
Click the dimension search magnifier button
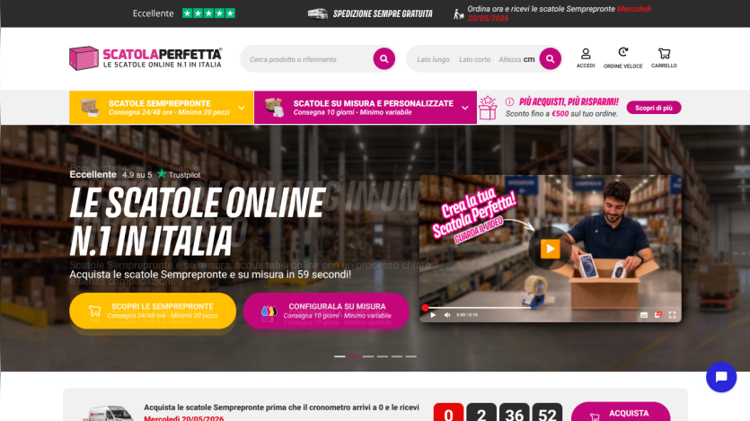tap(550, 58)
